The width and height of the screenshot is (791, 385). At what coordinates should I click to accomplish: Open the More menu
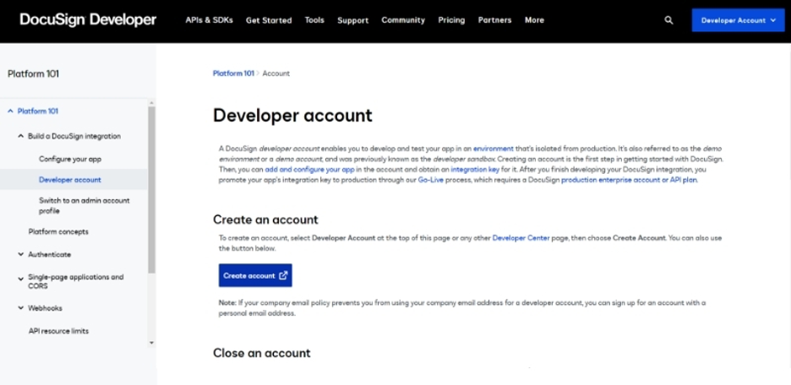[534, 20]
